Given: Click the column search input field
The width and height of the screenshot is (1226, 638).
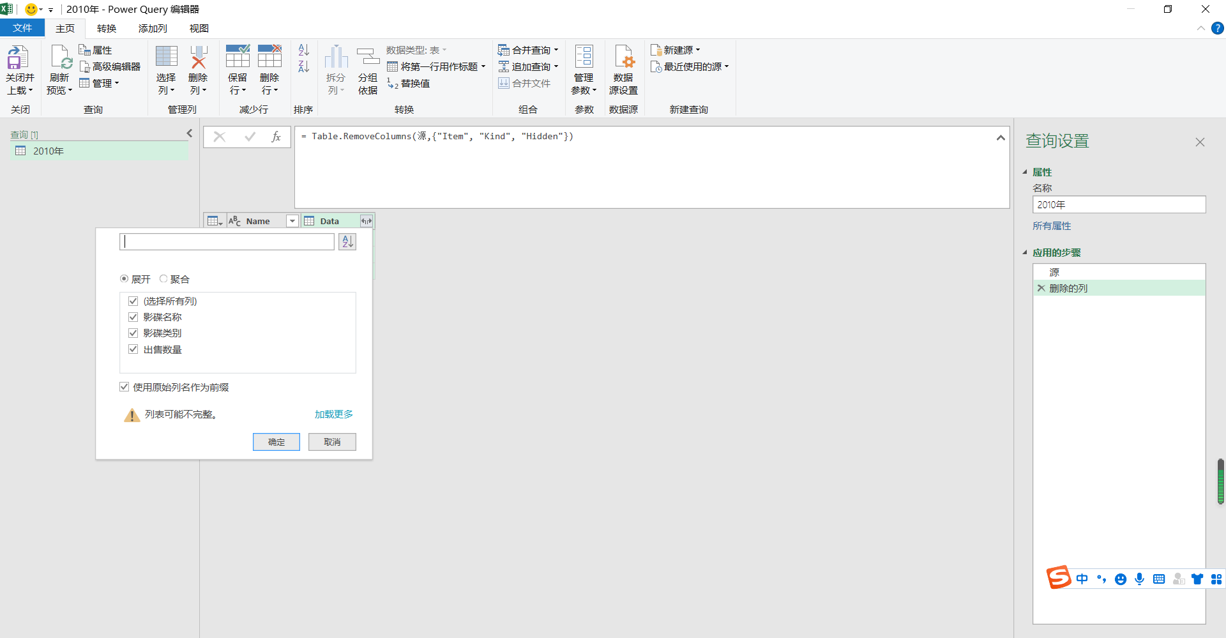Looking at the screenshot, I should tap(227, 241).
